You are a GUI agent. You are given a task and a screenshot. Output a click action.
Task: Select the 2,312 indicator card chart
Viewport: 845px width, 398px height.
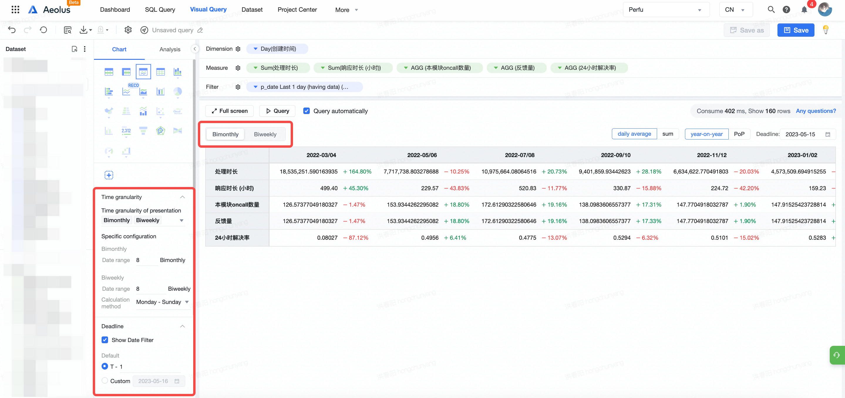point(126,131)
